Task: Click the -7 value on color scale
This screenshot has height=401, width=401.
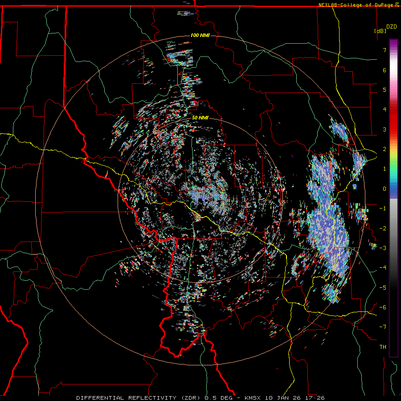Action: (x=383, y=327)
